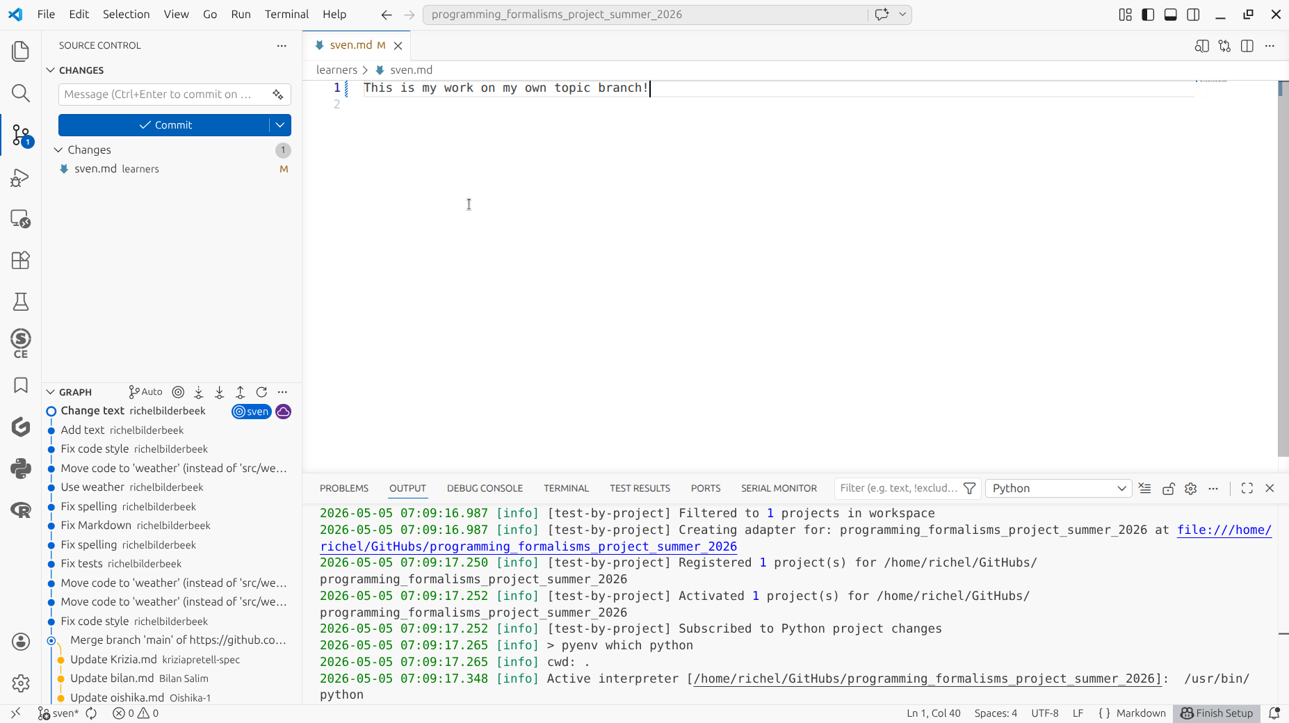Open notifications bell in status bar
Image resolution: width=1289 pixels, height=723 pixels.
point(1274,713)
